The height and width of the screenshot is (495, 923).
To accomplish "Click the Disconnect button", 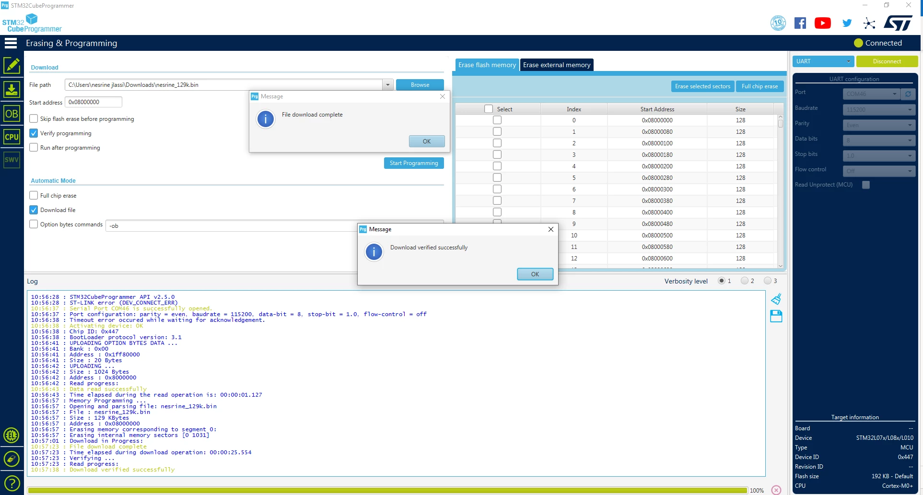I will 887,61.
